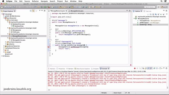Click the Run green play button

click(x=45, y=7)
